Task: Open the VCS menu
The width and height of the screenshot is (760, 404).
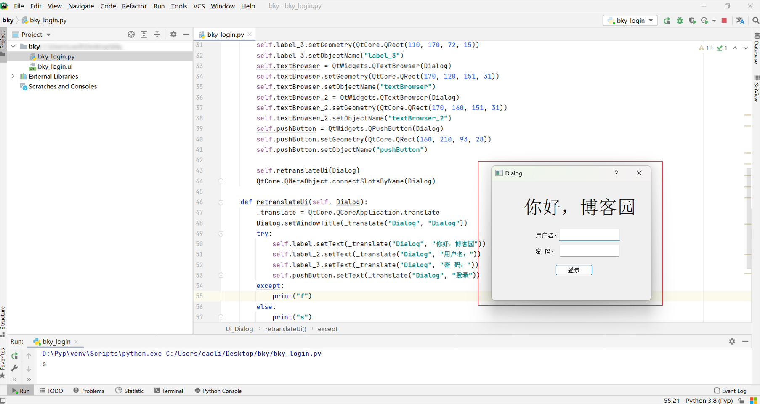Action: tap(199, 6)
